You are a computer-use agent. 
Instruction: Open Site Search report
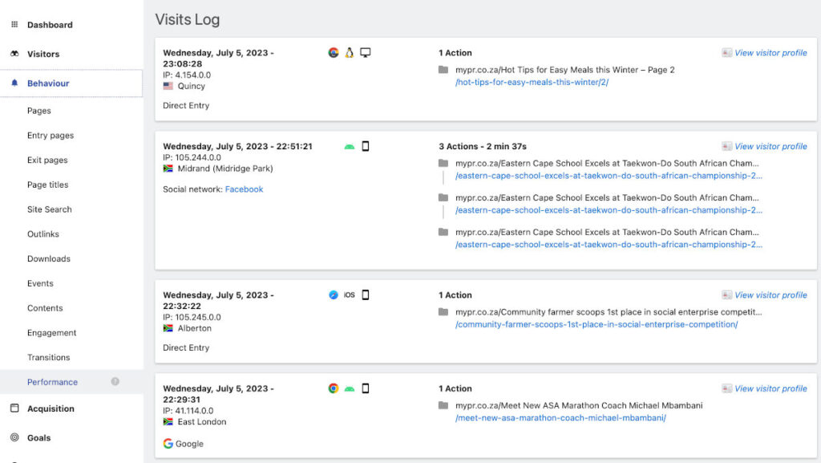click(49, 209)
